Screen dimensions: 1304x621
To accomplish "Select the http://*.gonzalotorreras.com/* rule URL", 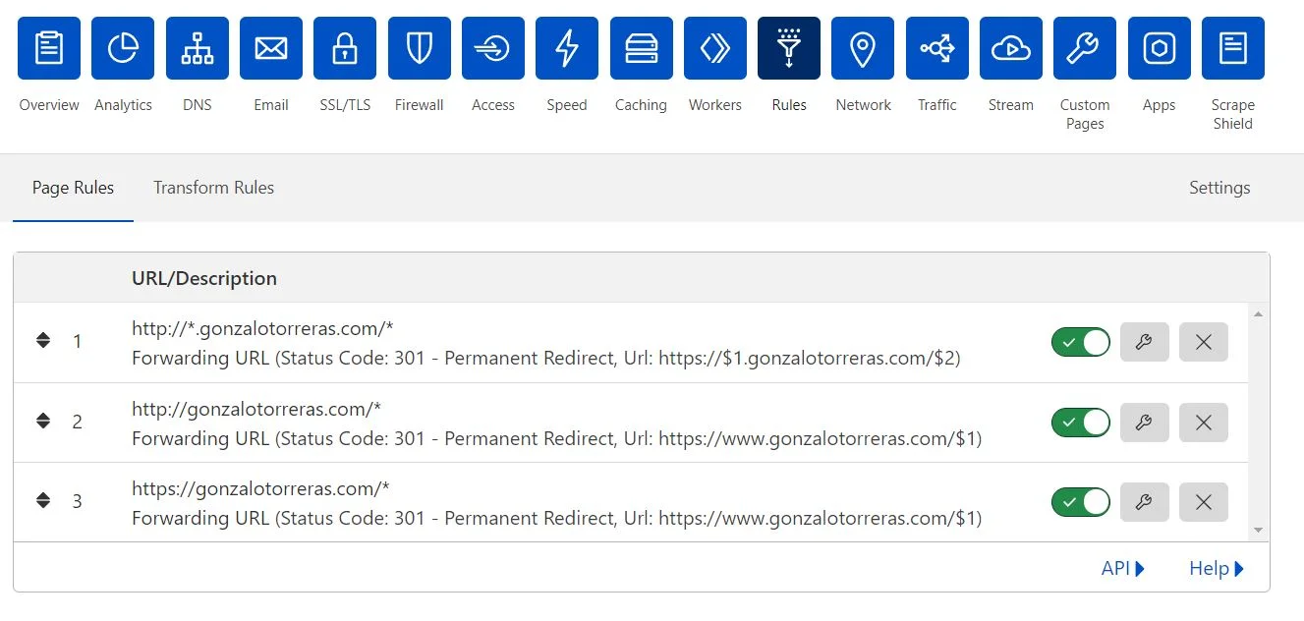I will (x=262, y=328).
